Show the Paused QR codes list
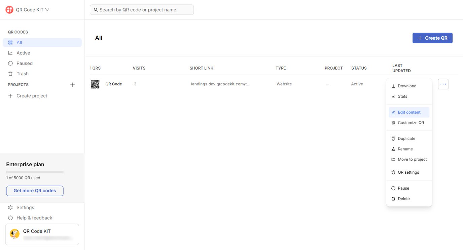The height and width of the screenshot is (250, 463). pos(25,63)
